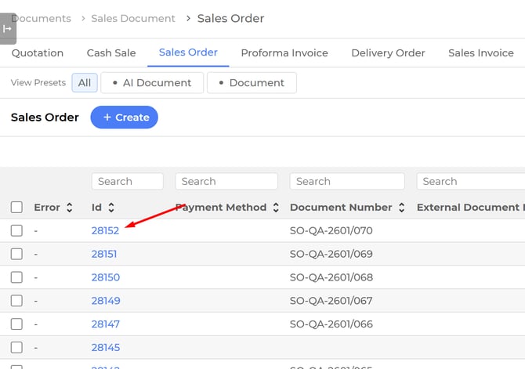
Task: Open the Cash Sale tab
Action: pos(111,53)
